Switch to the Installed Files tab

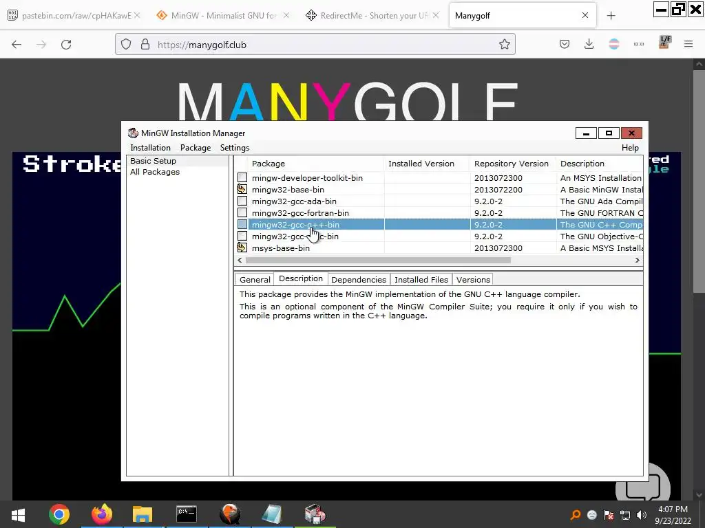421,280
